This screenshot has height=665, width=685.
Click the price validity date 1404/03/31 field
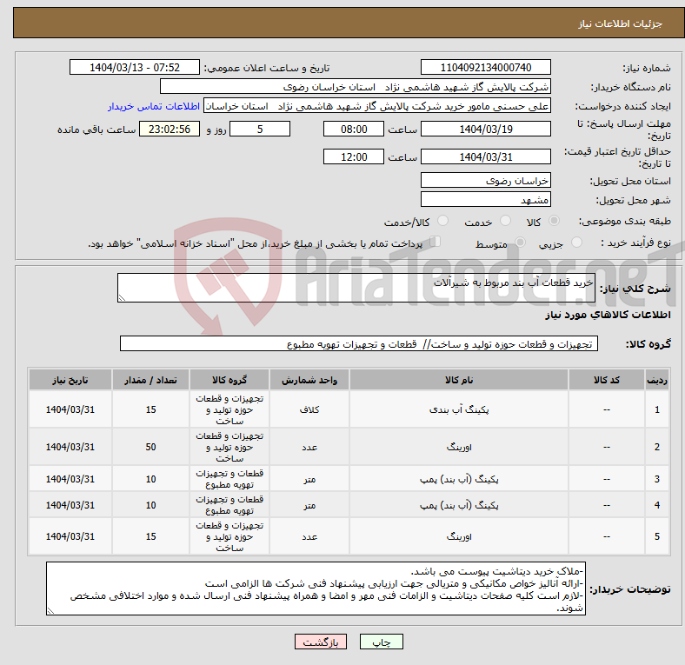coord(485,156)
